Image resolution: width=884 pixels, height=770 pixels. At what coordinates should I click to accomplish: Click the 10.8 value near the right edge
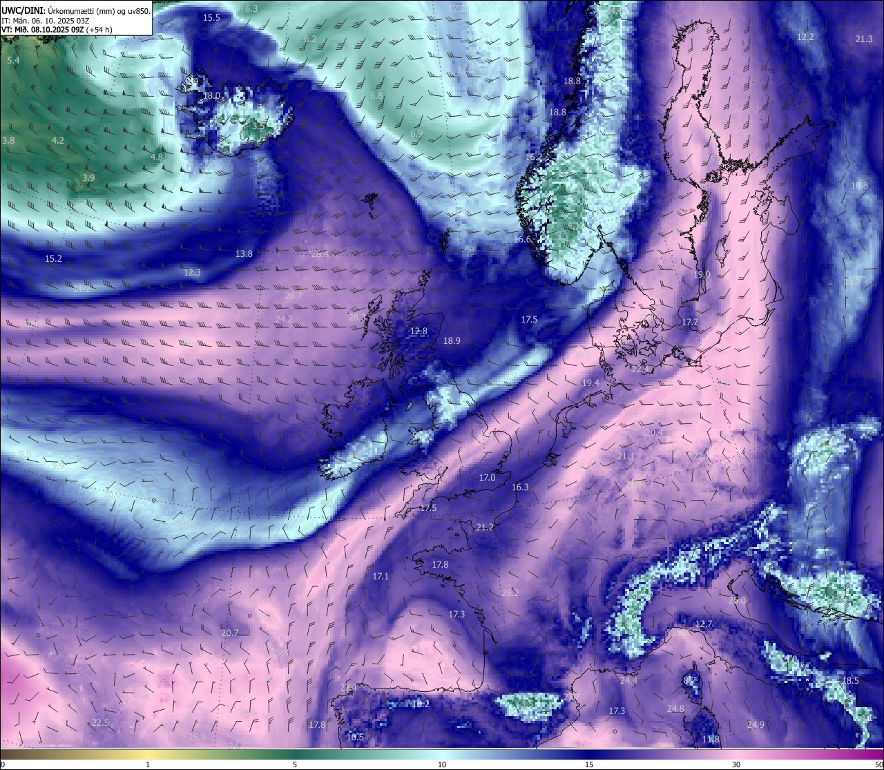click(x=859, y=185)
